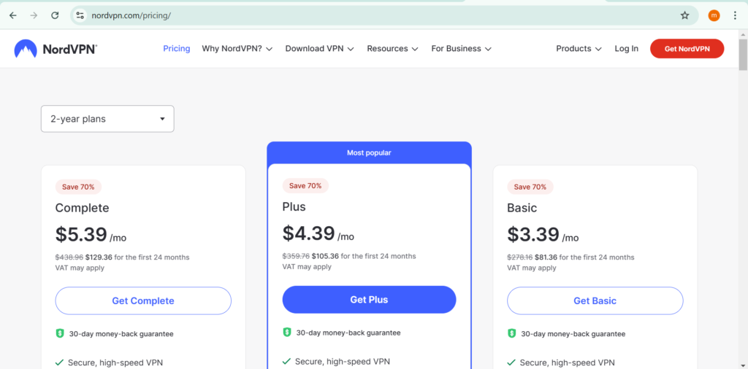
Task: Click 30-day money-back guarantee text under Plus
Action: 348,333
